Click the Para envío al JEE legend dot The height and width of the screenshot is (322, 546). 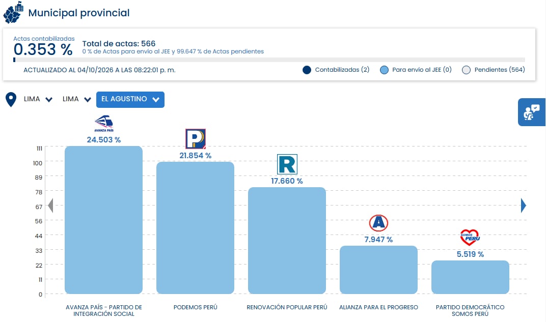(x=384, y=70)
